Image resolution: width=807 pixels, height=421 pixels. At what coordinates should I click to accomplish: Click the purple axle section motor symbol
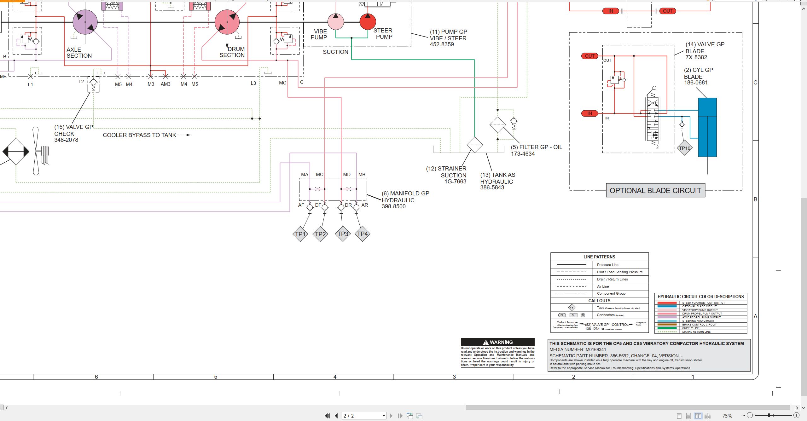(x=85, y=22)
